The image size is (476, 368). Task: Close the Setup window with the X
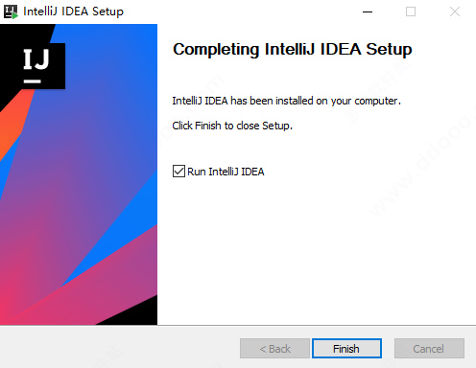pyautogui.click(x=455, y=11)
